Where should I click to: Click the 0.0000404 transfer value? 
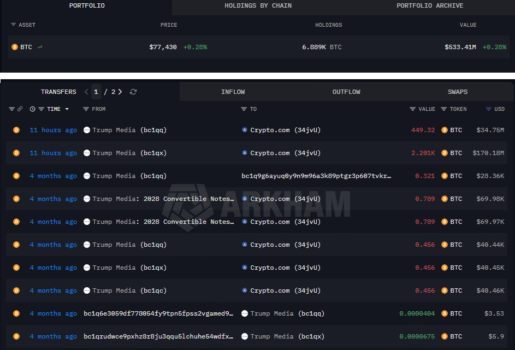coord(417,313)
